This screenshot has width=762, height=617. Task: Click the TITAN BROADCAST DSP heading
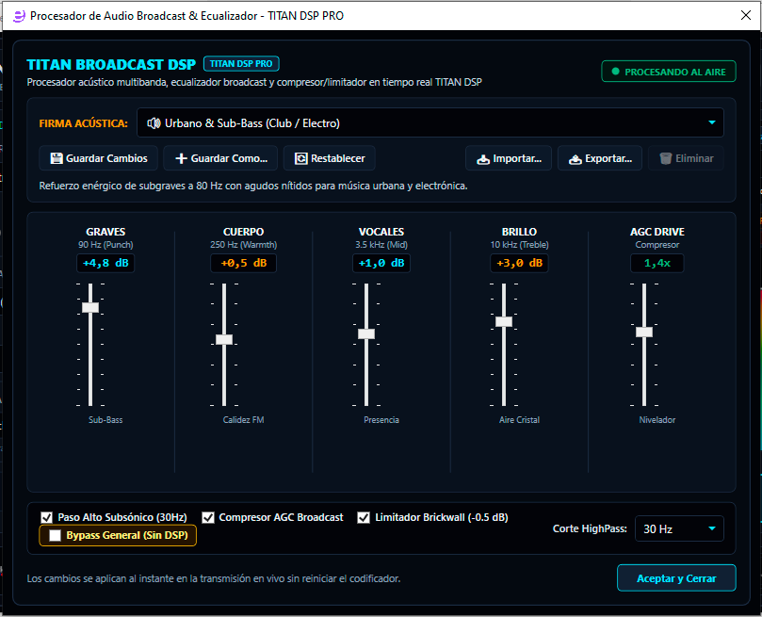(x=111, y=65)
